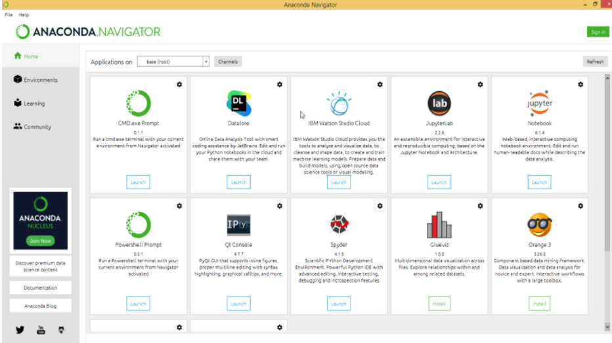This screenshot has height=343, width=612.
Task: Open the Documentation link
Action: [41, 288]
